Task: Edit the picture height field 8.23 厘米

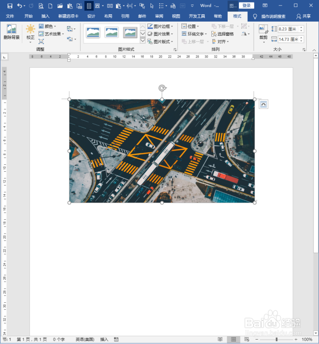Action: tap(288, 29)
